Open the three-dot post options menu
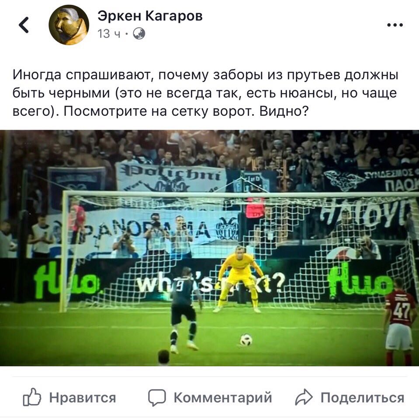The width and height of the screenshot is (419, 419). 395,25
